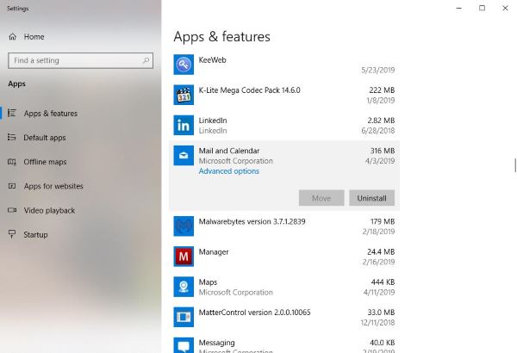Click the Home house icon
This screenshot has width=517, height=353.
[x=13, y=36]
